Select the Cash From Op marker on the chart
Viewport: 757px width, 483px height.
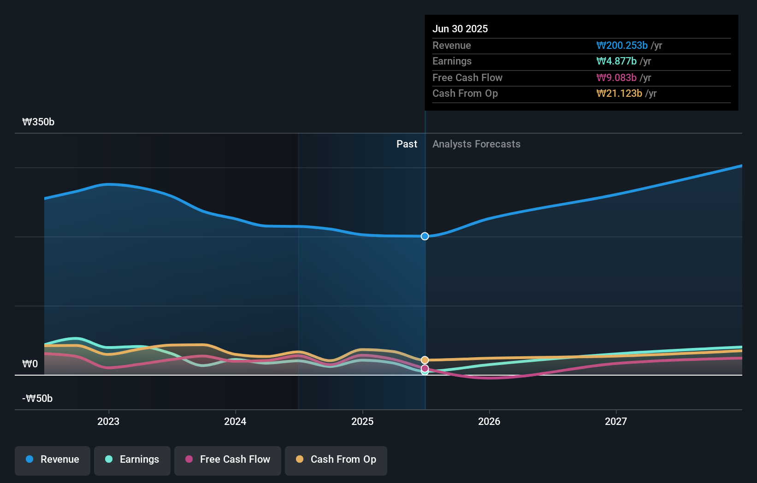(x=424, y=360)
